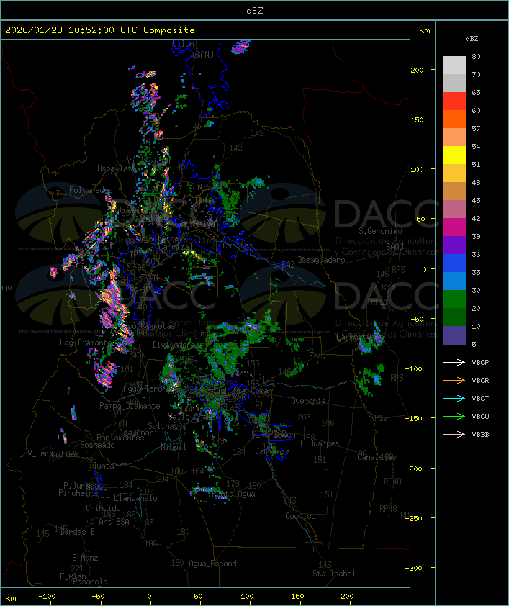Click the Agua_Escond location label
Viewport: 509px width, 606px height.
tap(212, 564)
